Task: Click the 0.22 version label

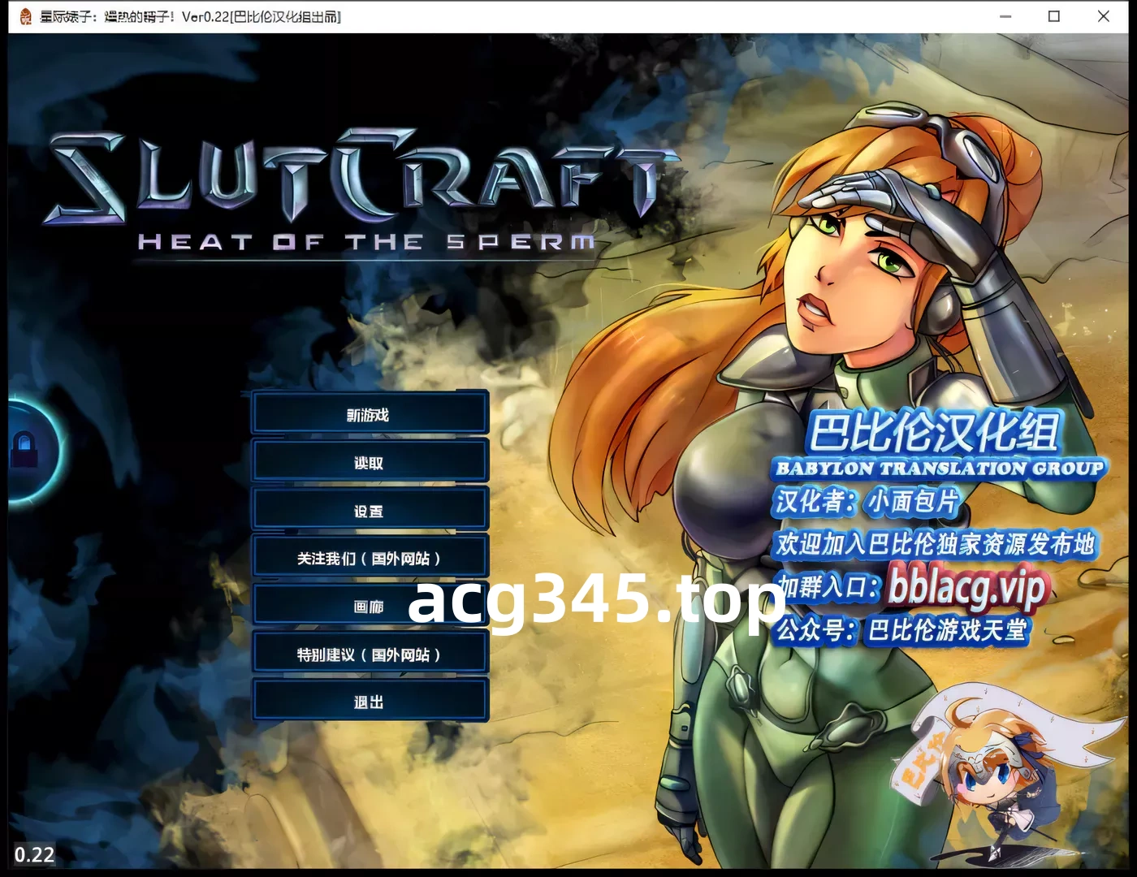Action: 34,854
